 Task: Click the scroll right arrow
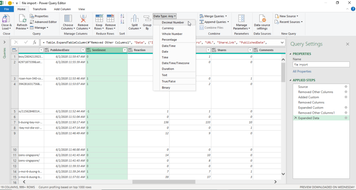(275, 182)
